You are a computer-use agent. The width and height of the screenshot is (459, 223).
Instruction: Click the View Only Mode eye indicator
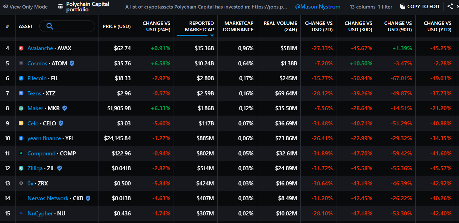pos(5,7)
